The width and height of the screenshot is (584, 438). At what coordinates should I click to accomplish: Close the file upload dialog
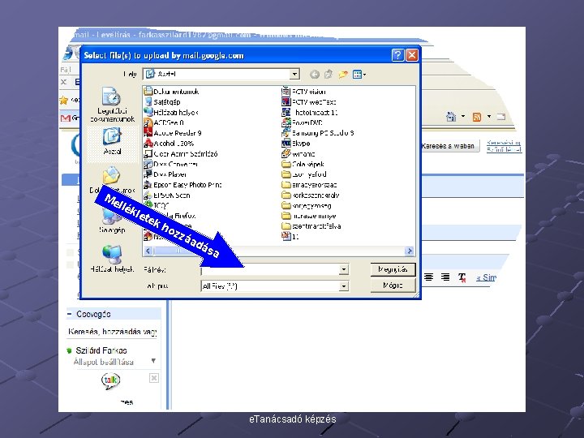pos(411,55)
